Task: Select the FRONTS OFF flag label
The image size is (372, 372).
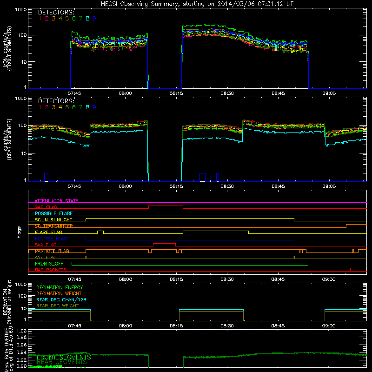Action: [49, 264]
